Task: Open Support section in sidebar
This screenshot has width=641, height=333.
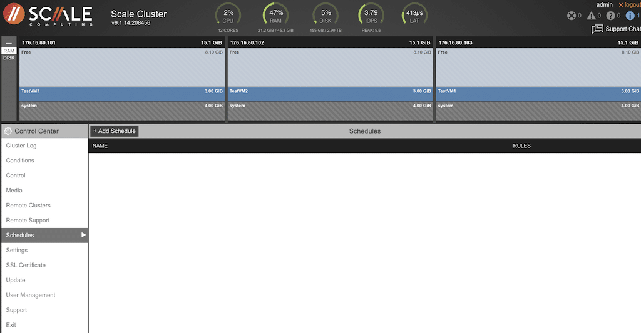Action: tap(44, 310)
